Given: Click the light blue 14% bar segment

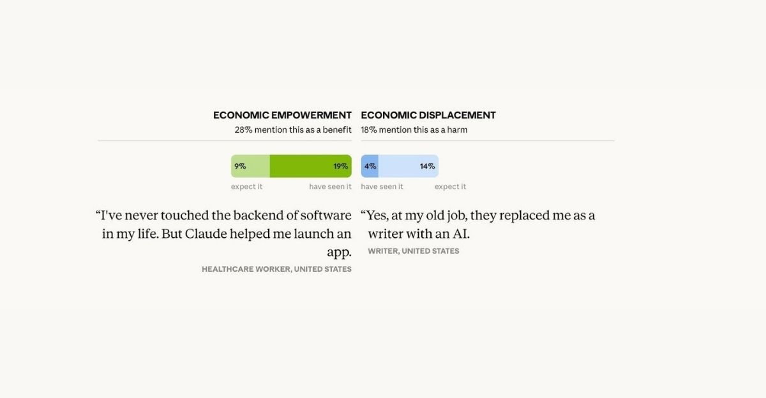Looking at the screenshot, I should coord(409,166).
